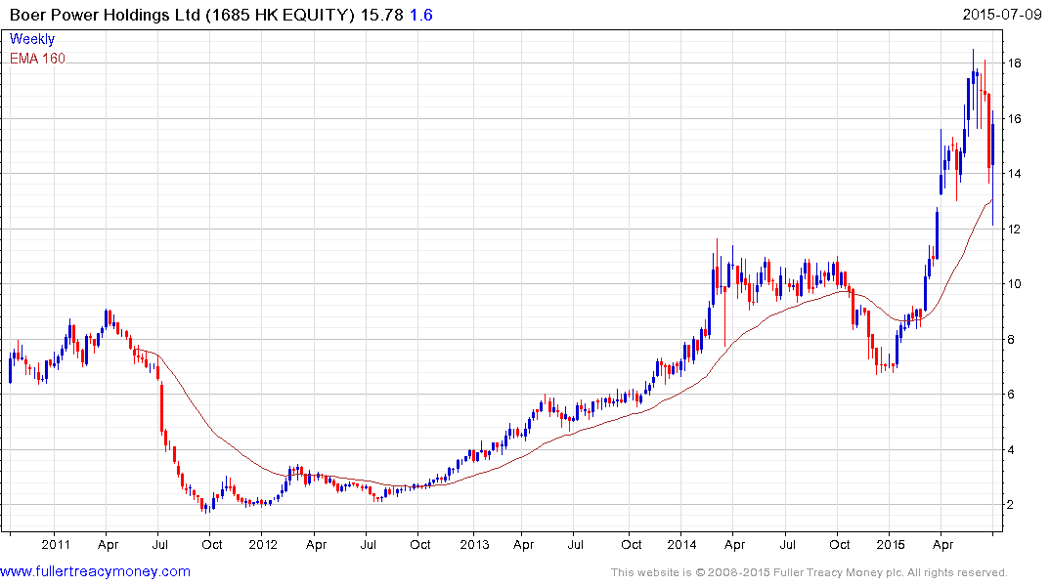
Task: Click the x-axis label 2014
Action: click(x=681, y=544)
